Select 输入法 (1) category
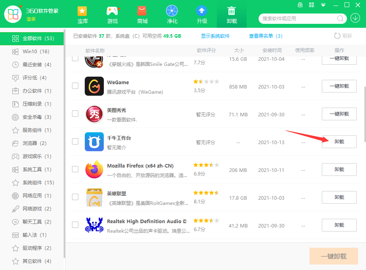 pos(32,235)
